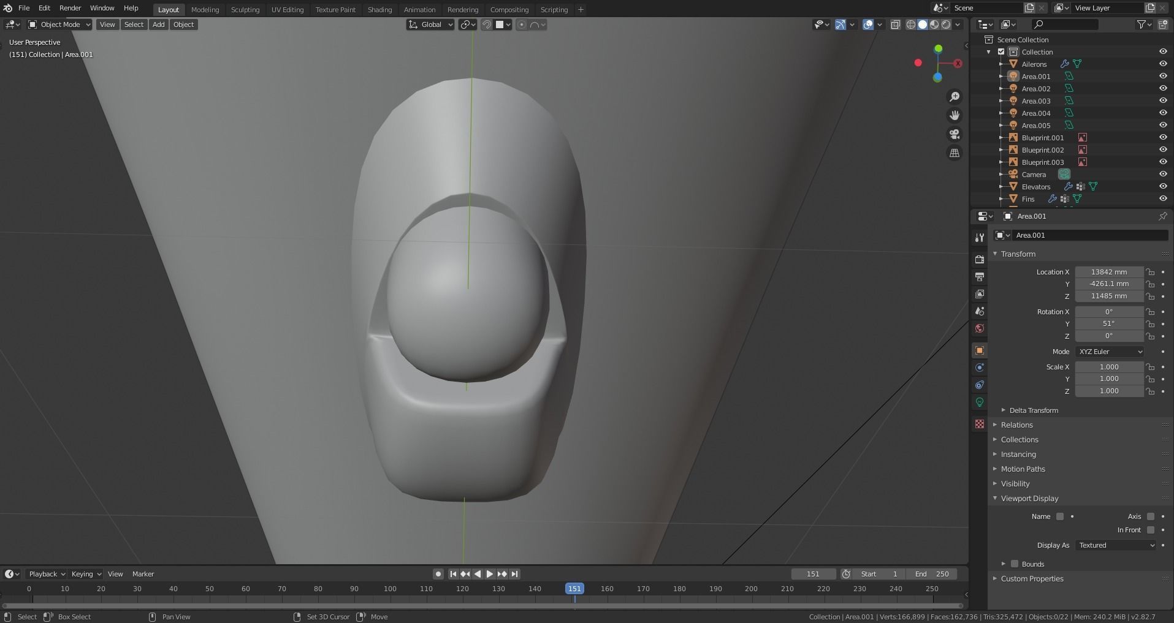Click the pan view hand icon
The image size is (1174, 623).
coord(955,115)
